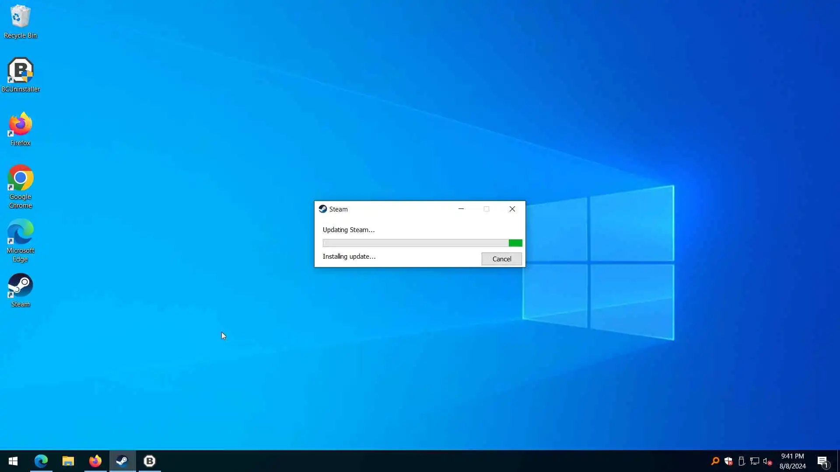Click BCUninstaller in the taskbar
840x472 pixels.
[x=150, y=461]
